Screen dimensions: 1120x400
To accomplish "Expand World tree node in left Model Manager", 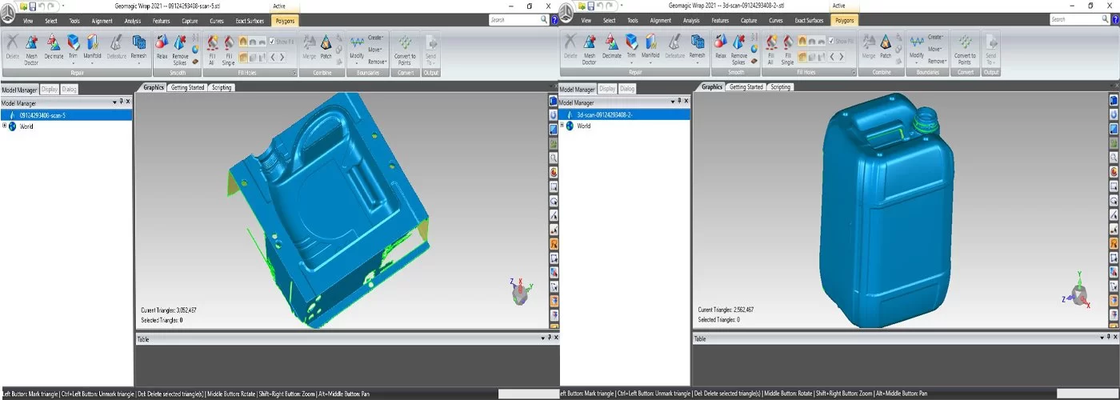I will click(4, 126).
